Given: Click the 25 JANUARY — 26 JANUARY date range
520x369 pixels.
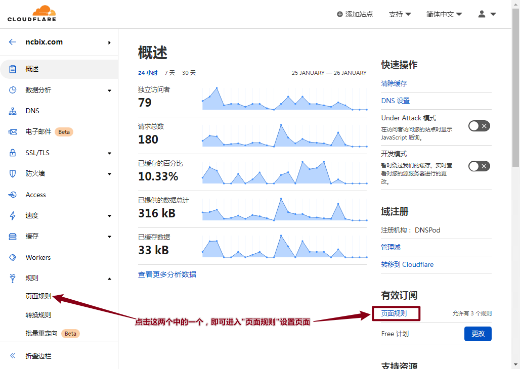Looking at the screenshot, I should [x=329, y=73].
